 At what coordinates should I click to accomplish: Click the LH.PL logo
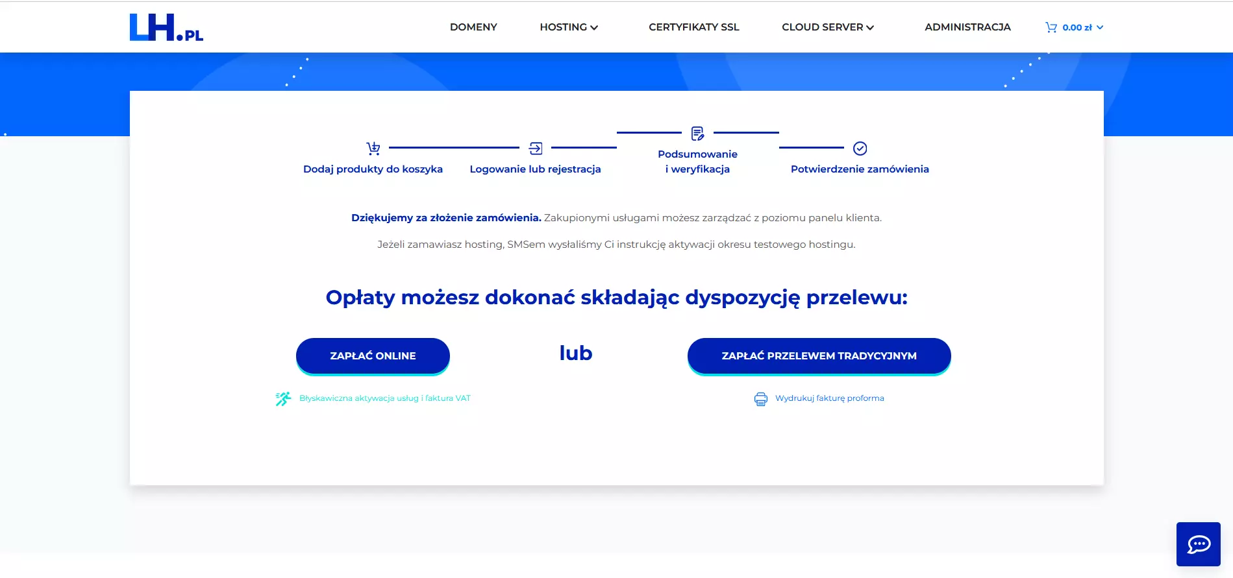point(166,27)
